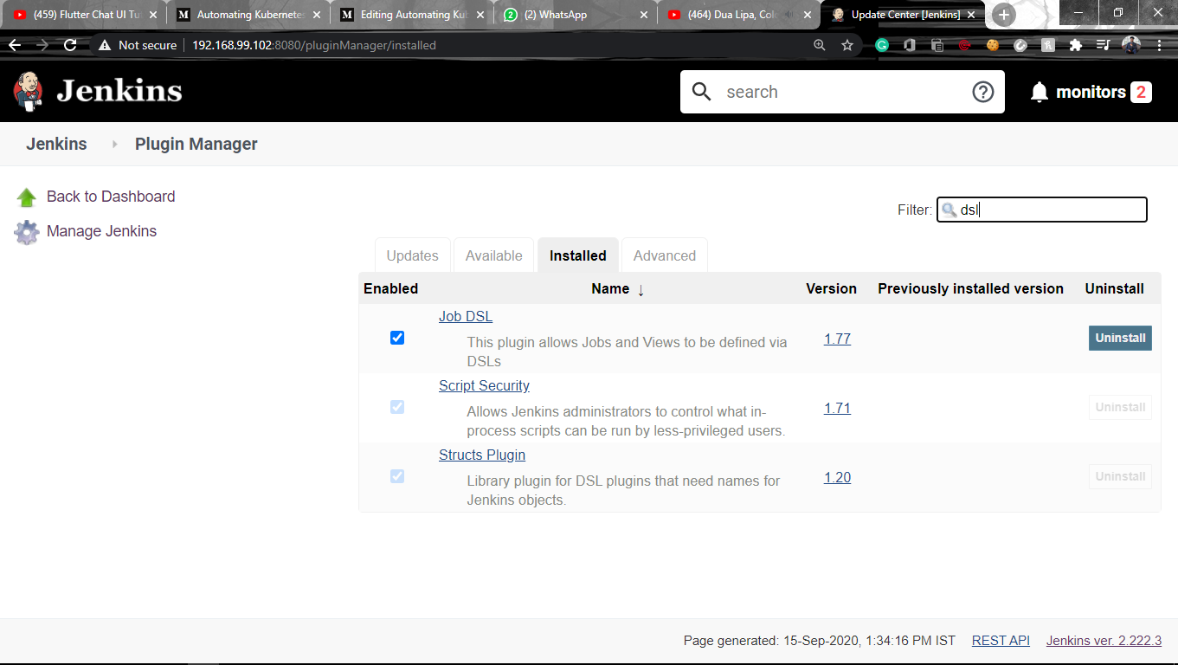Toggle the Script Security enabled checkbox

[396, 407]
